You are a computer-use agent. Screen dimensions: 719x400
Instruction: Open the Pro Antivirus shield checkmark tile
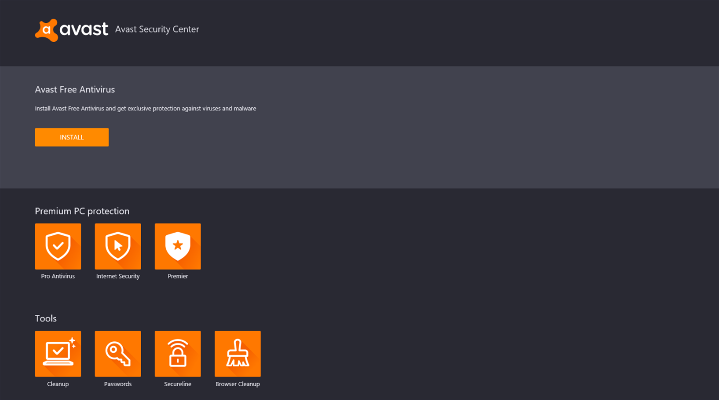58,246
